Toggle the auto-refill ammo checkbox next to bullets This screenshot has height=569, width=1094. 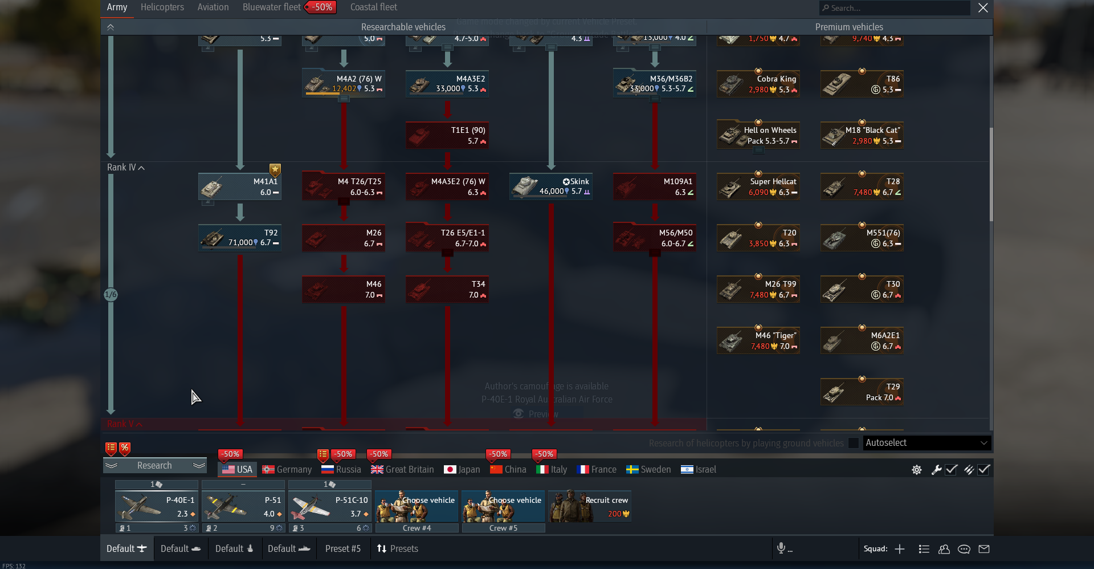(984, 470)
